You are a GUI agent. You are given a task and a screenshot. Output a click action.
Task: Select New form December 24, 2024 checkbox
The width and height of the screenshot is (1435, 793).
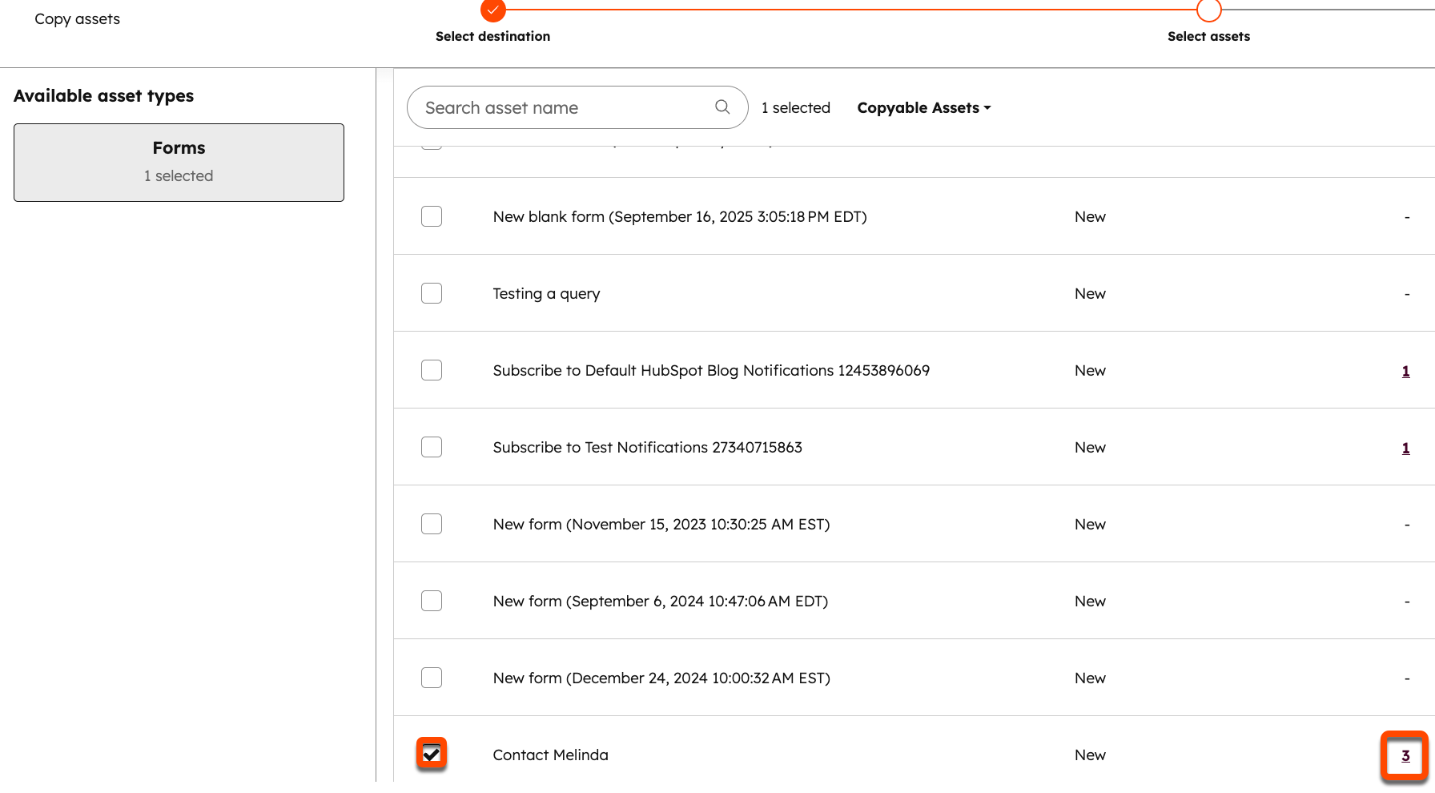(x=432, y=678)
